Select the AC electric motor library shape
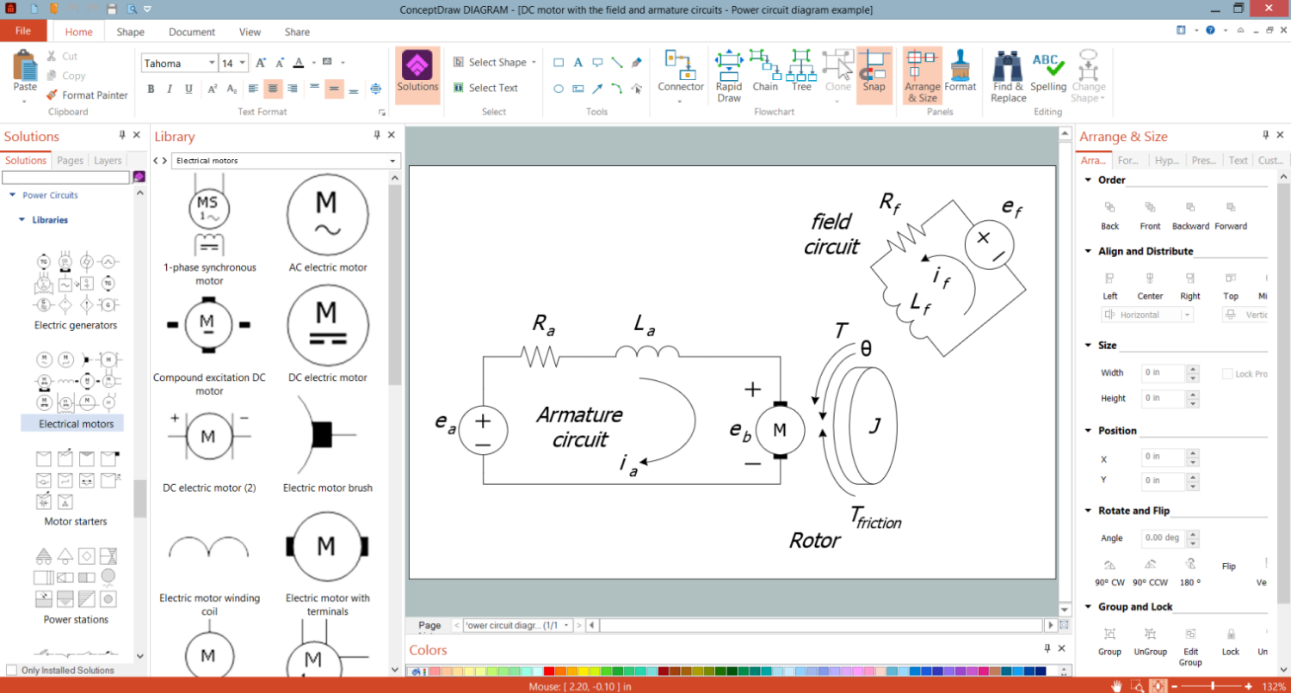 (x=328, y=215)
